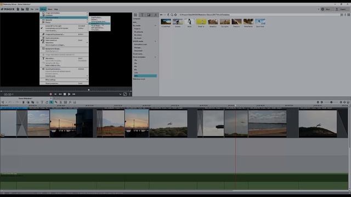Viewport: 351px width, 197px height.
Task: Click the delete trash icon in the timeline toolbar
Action: pyautogui.click(x=23, y=102)
